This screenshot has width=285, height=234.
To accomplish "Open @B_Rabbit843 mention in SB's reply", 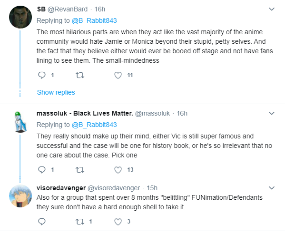I will coord(94,20).
